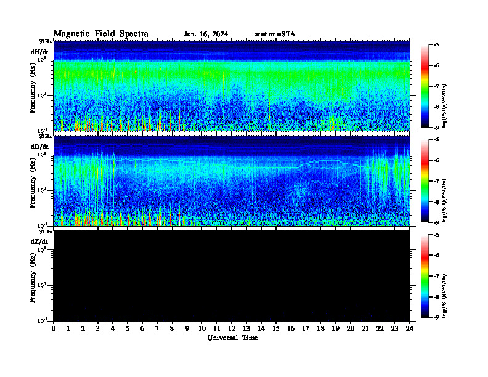Click hour tick label 24 on time axis

[410, 329]
